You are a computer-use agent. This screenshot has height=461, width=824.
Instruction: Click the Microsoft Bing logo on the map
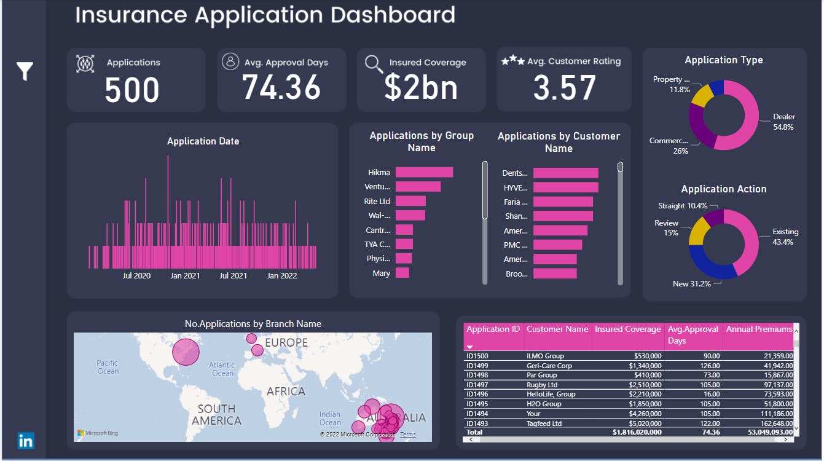97,433
